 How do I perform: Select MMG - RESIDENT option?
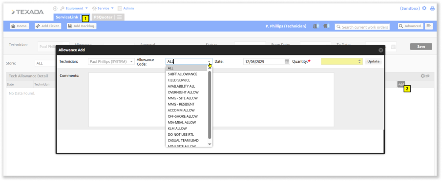click(x=187, y=105)
